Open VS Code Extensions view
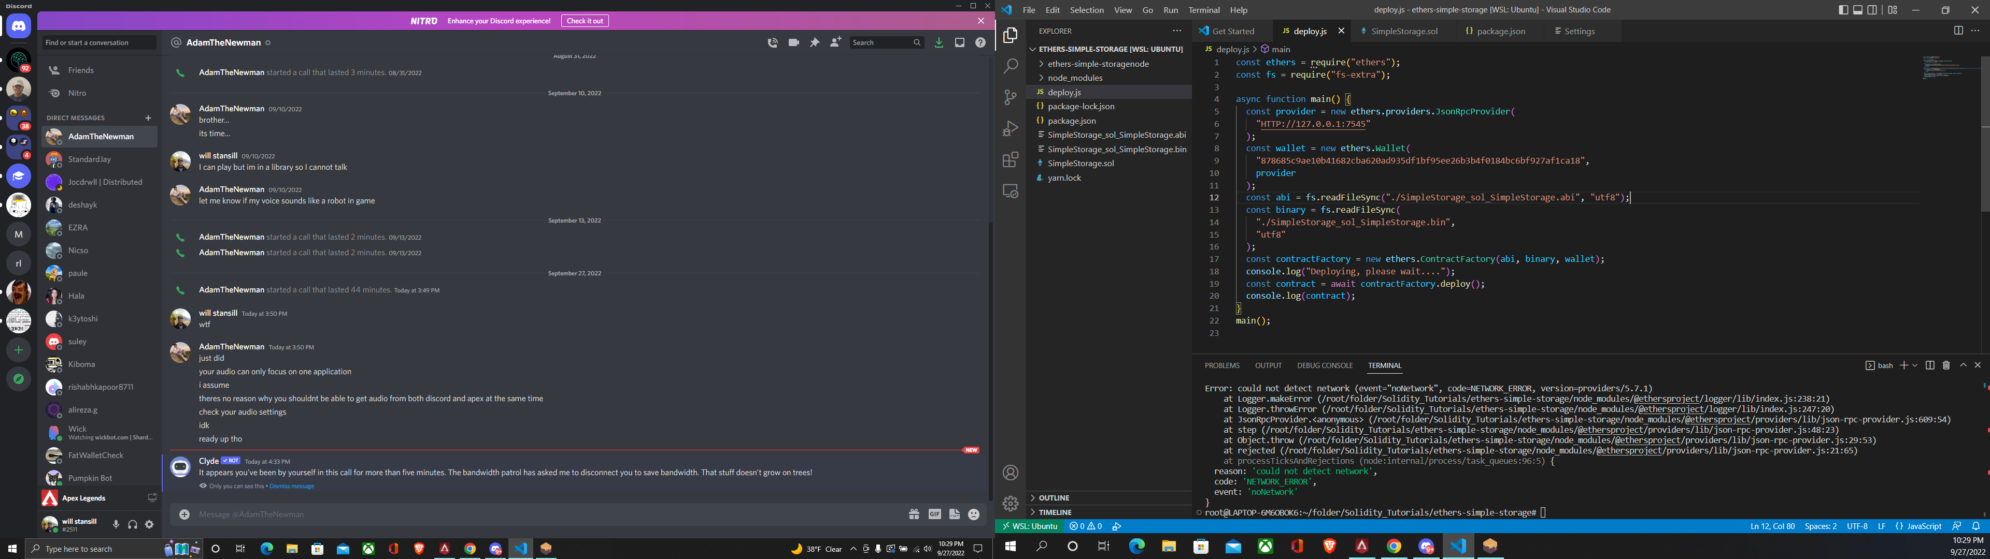1990x559 pixels. tap(1011, 160)
